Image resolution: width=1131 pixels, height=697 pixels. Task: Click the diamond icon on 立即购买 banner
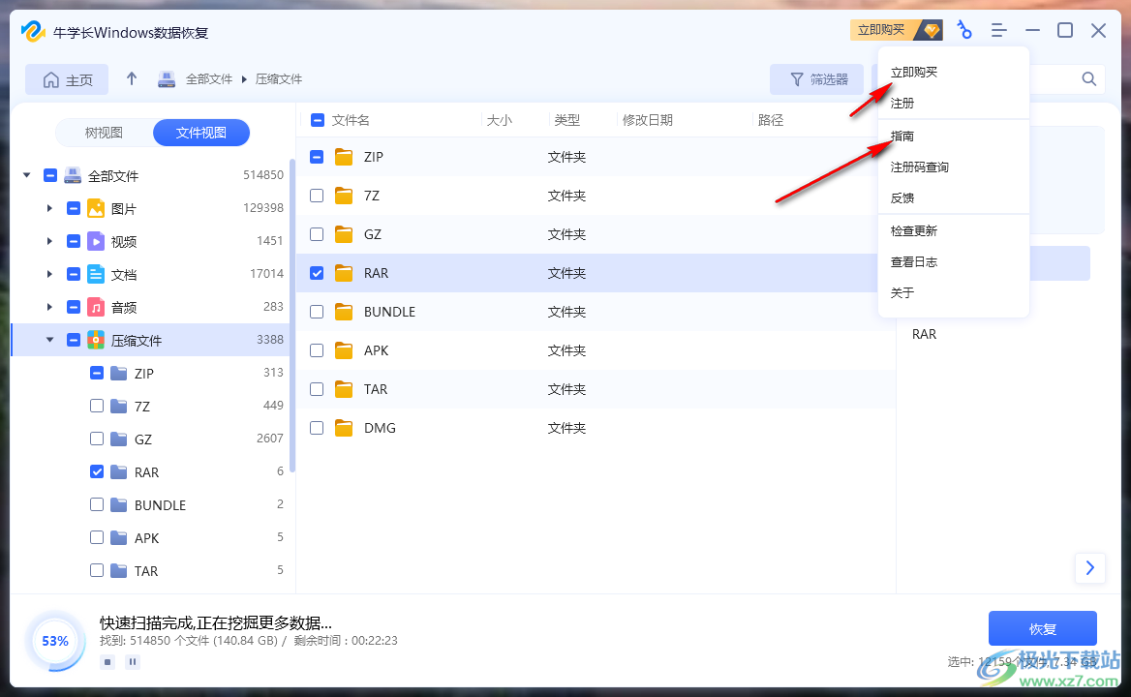932,30
